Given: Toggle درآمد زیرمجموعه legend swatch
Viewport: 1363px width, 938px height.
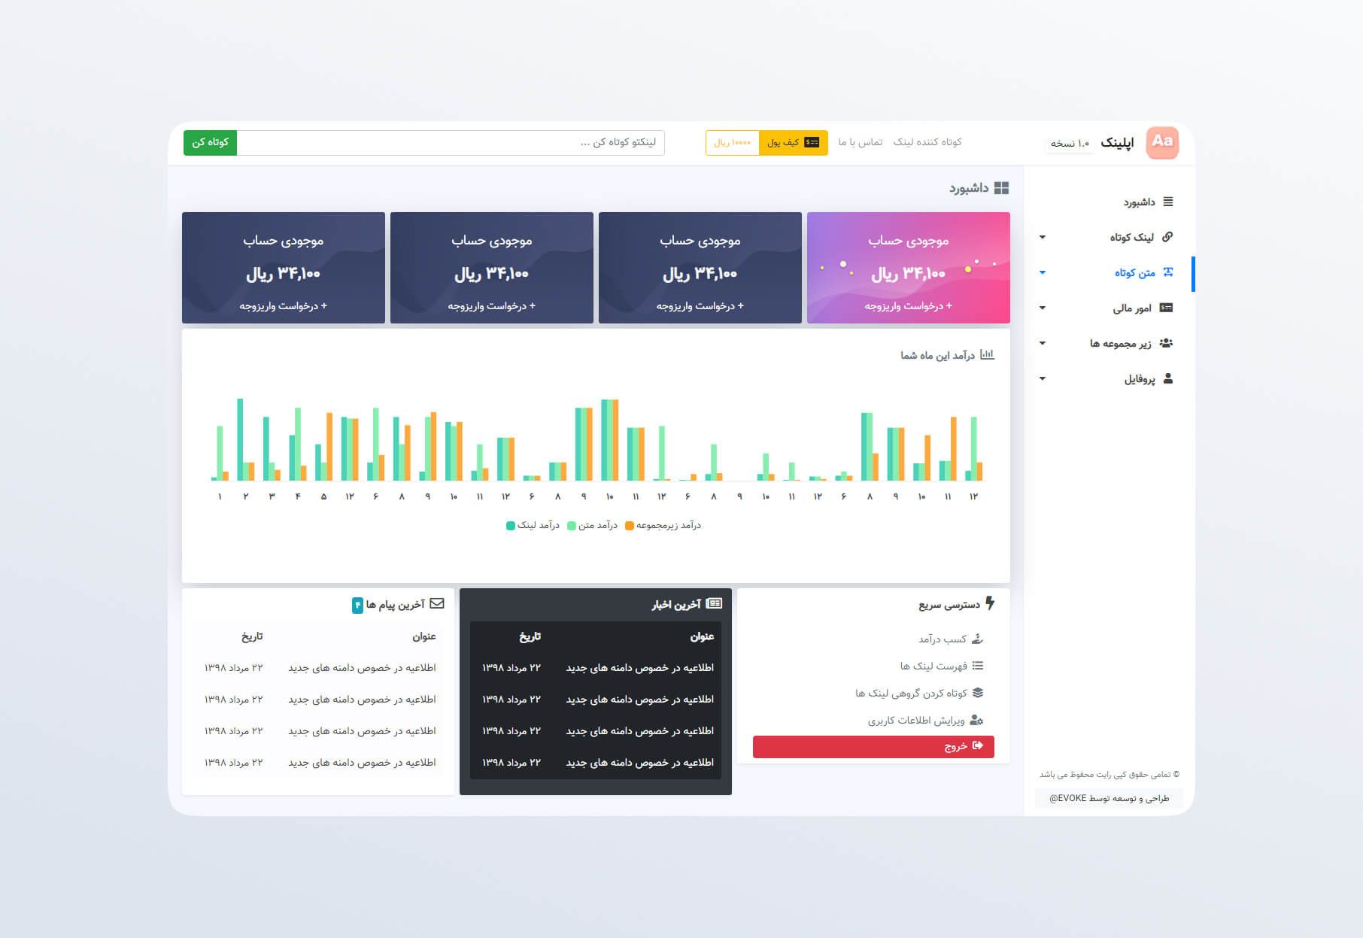Looking at the screenshot, I should pyautogui.click(x=630, y=526).
